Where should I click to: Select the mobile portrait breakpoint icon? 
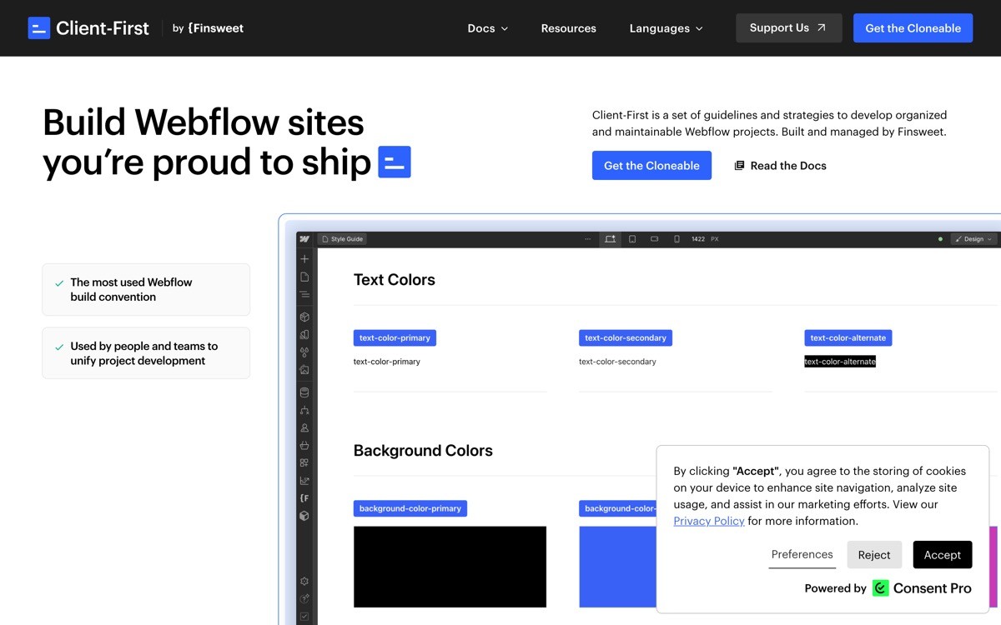point(677,239)
